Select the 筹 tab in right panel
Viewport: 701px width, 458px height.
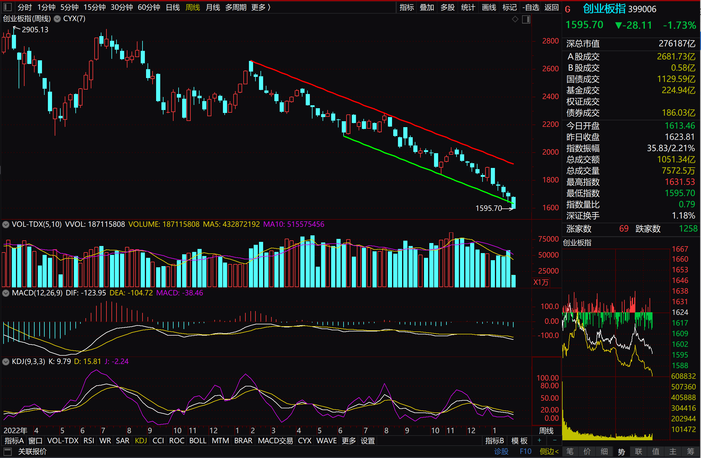point(691,451)
